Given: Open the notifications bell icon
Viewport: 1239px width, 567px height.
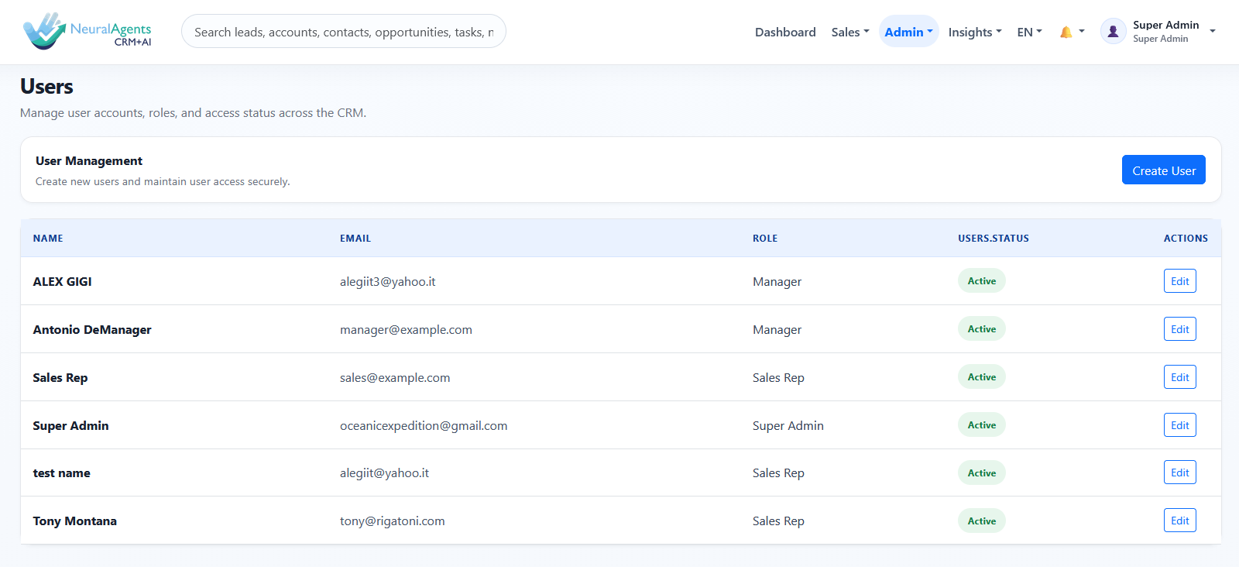Looking at the screenshot, I should (1066, 32).
